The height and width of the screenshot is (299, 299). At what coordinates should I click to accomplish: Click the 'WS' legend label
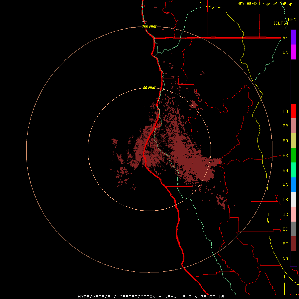tap(285, 185)
